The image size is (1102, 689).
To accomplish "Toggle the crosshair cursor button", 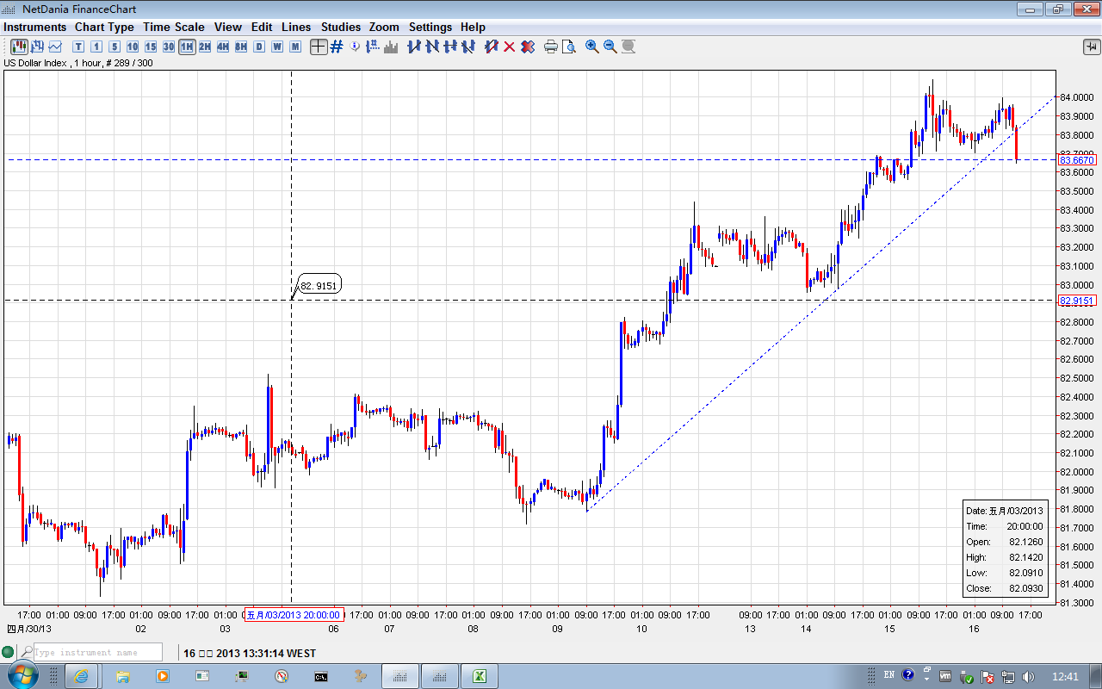I will [319, 47].
